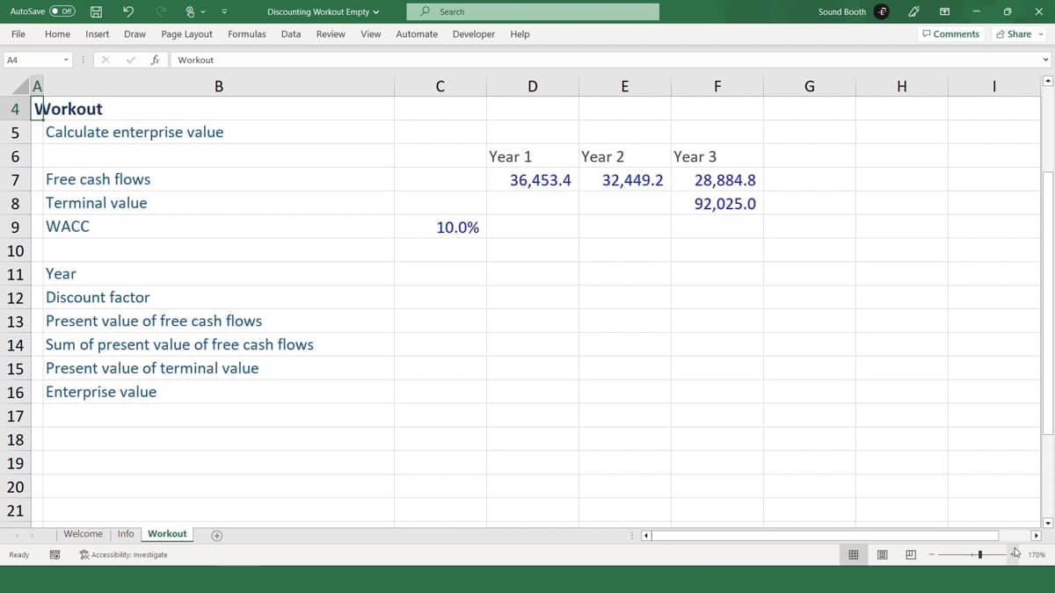The image size is (1055, 593).
Task: Select the 'Discount factor' label cell
Action: [x=218, y=298]
